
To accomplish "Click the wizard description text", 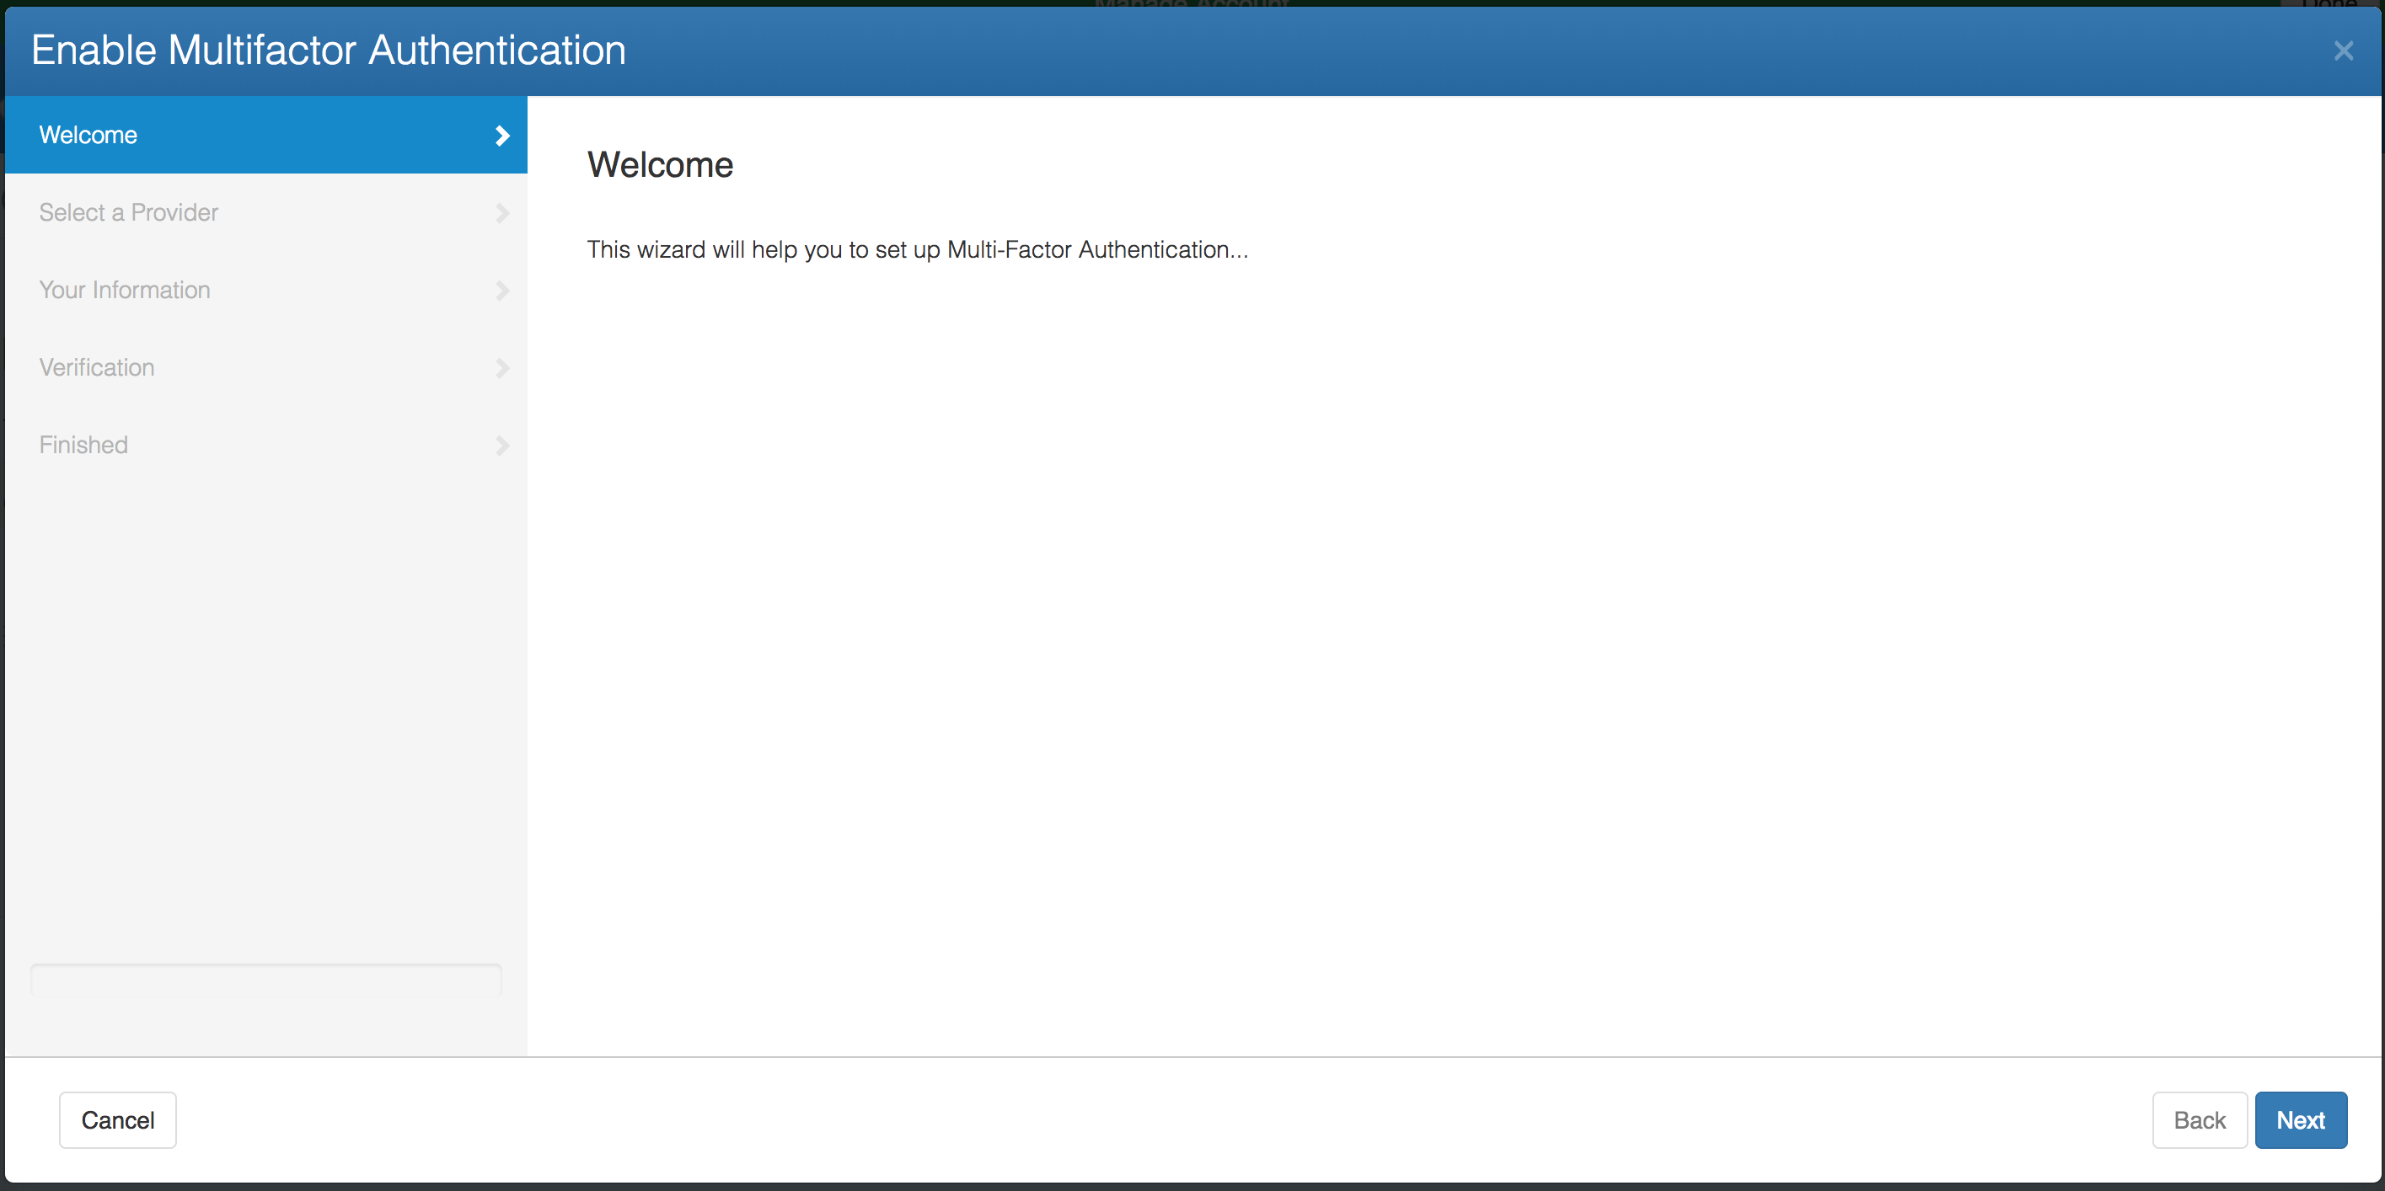I will pos(917,250).
